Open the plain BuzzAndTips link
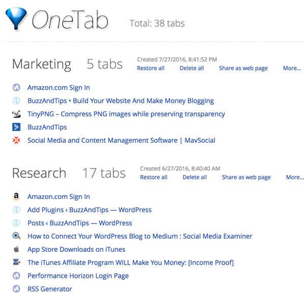 coord(47,127)
